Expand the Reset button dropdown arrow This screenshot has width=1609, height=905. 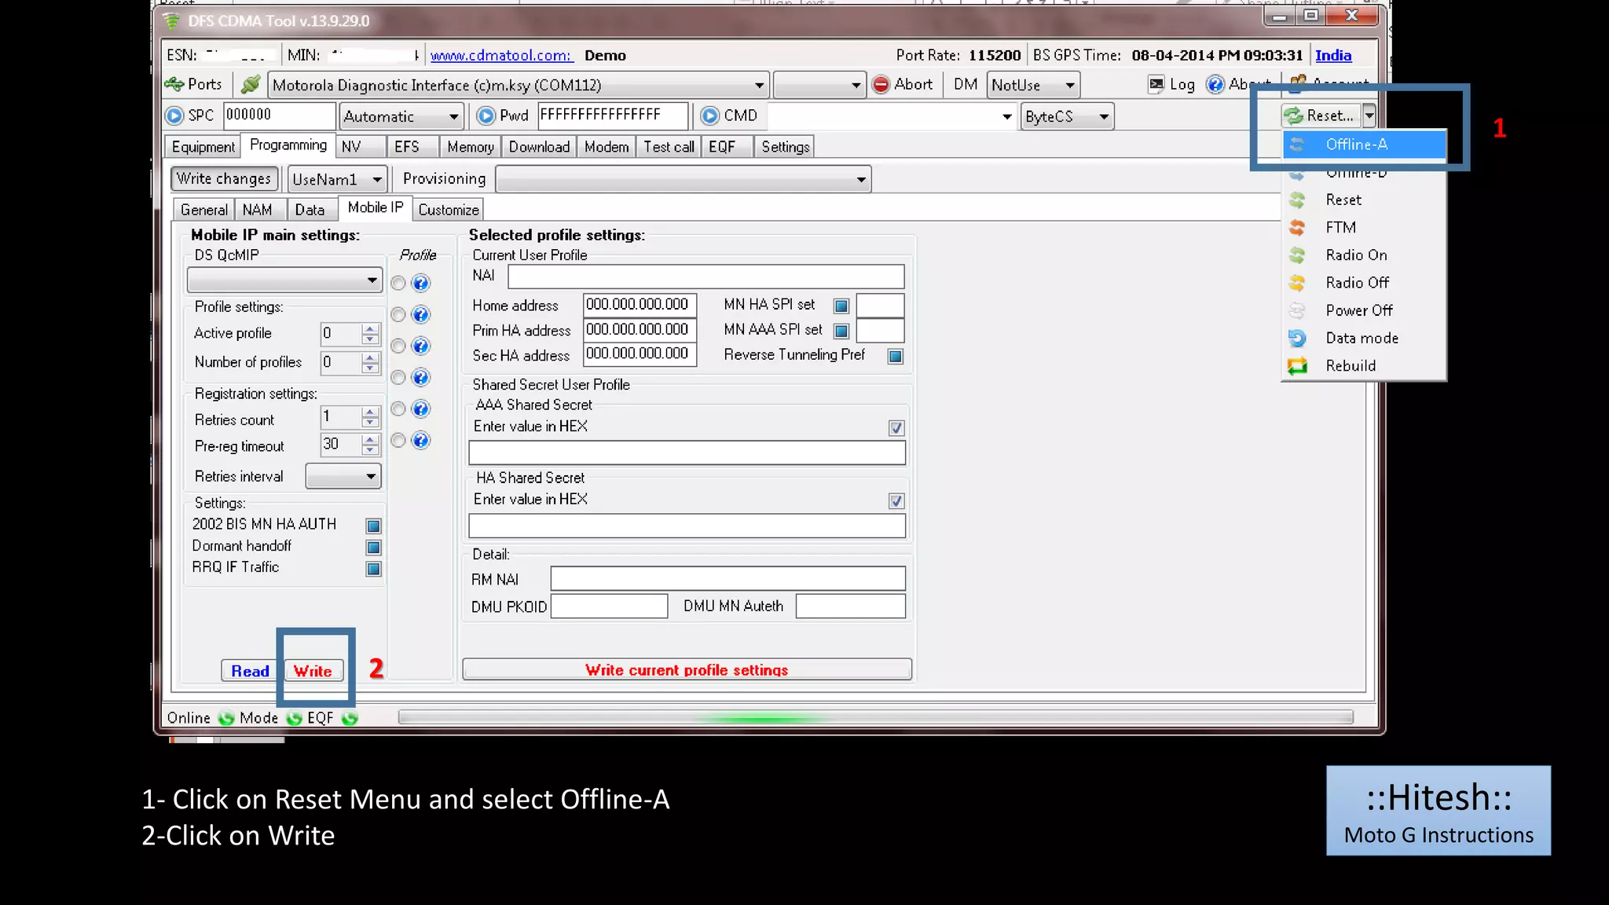(1369, 115)
